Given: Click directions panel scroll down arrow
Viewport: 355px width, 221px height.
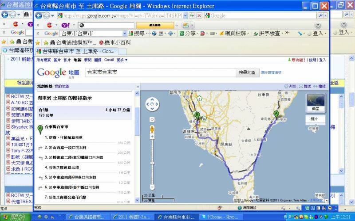Looking at the screenshot, I should tap(137, 200).
